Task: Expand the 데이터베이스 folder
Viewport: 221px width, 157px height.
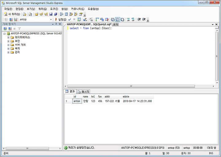Action: (8, 37)
